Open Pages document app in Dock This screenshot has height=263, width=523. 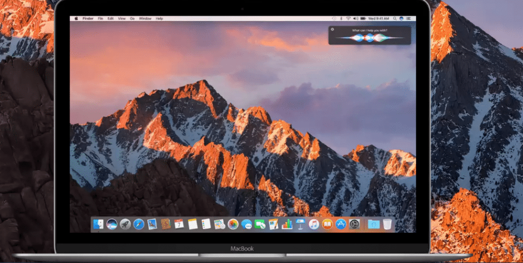273,224
